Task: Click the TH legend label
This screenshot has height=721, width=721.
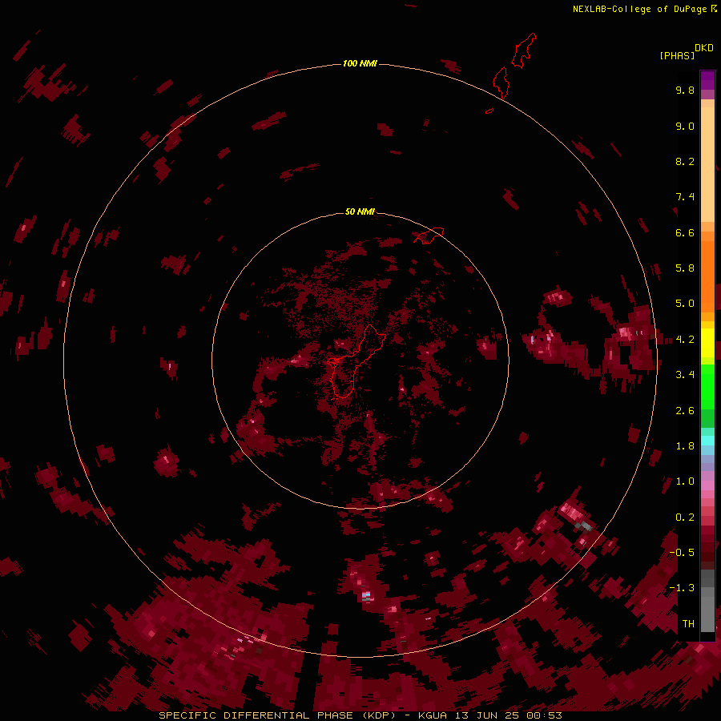Action: click(x=688, y=624)
